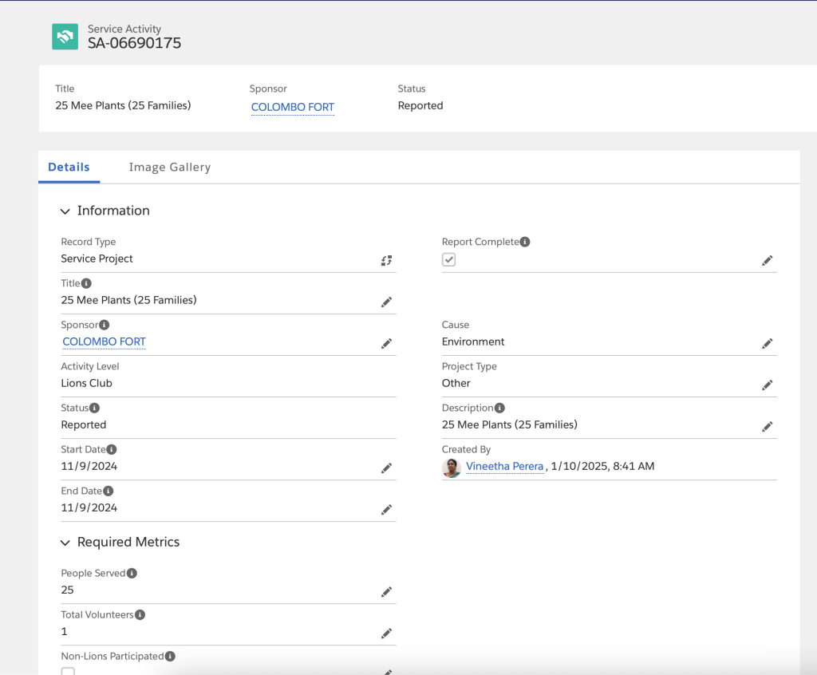Click the Description value text
This screenshot has width=817, height=675.
click(x=510, y=424)
